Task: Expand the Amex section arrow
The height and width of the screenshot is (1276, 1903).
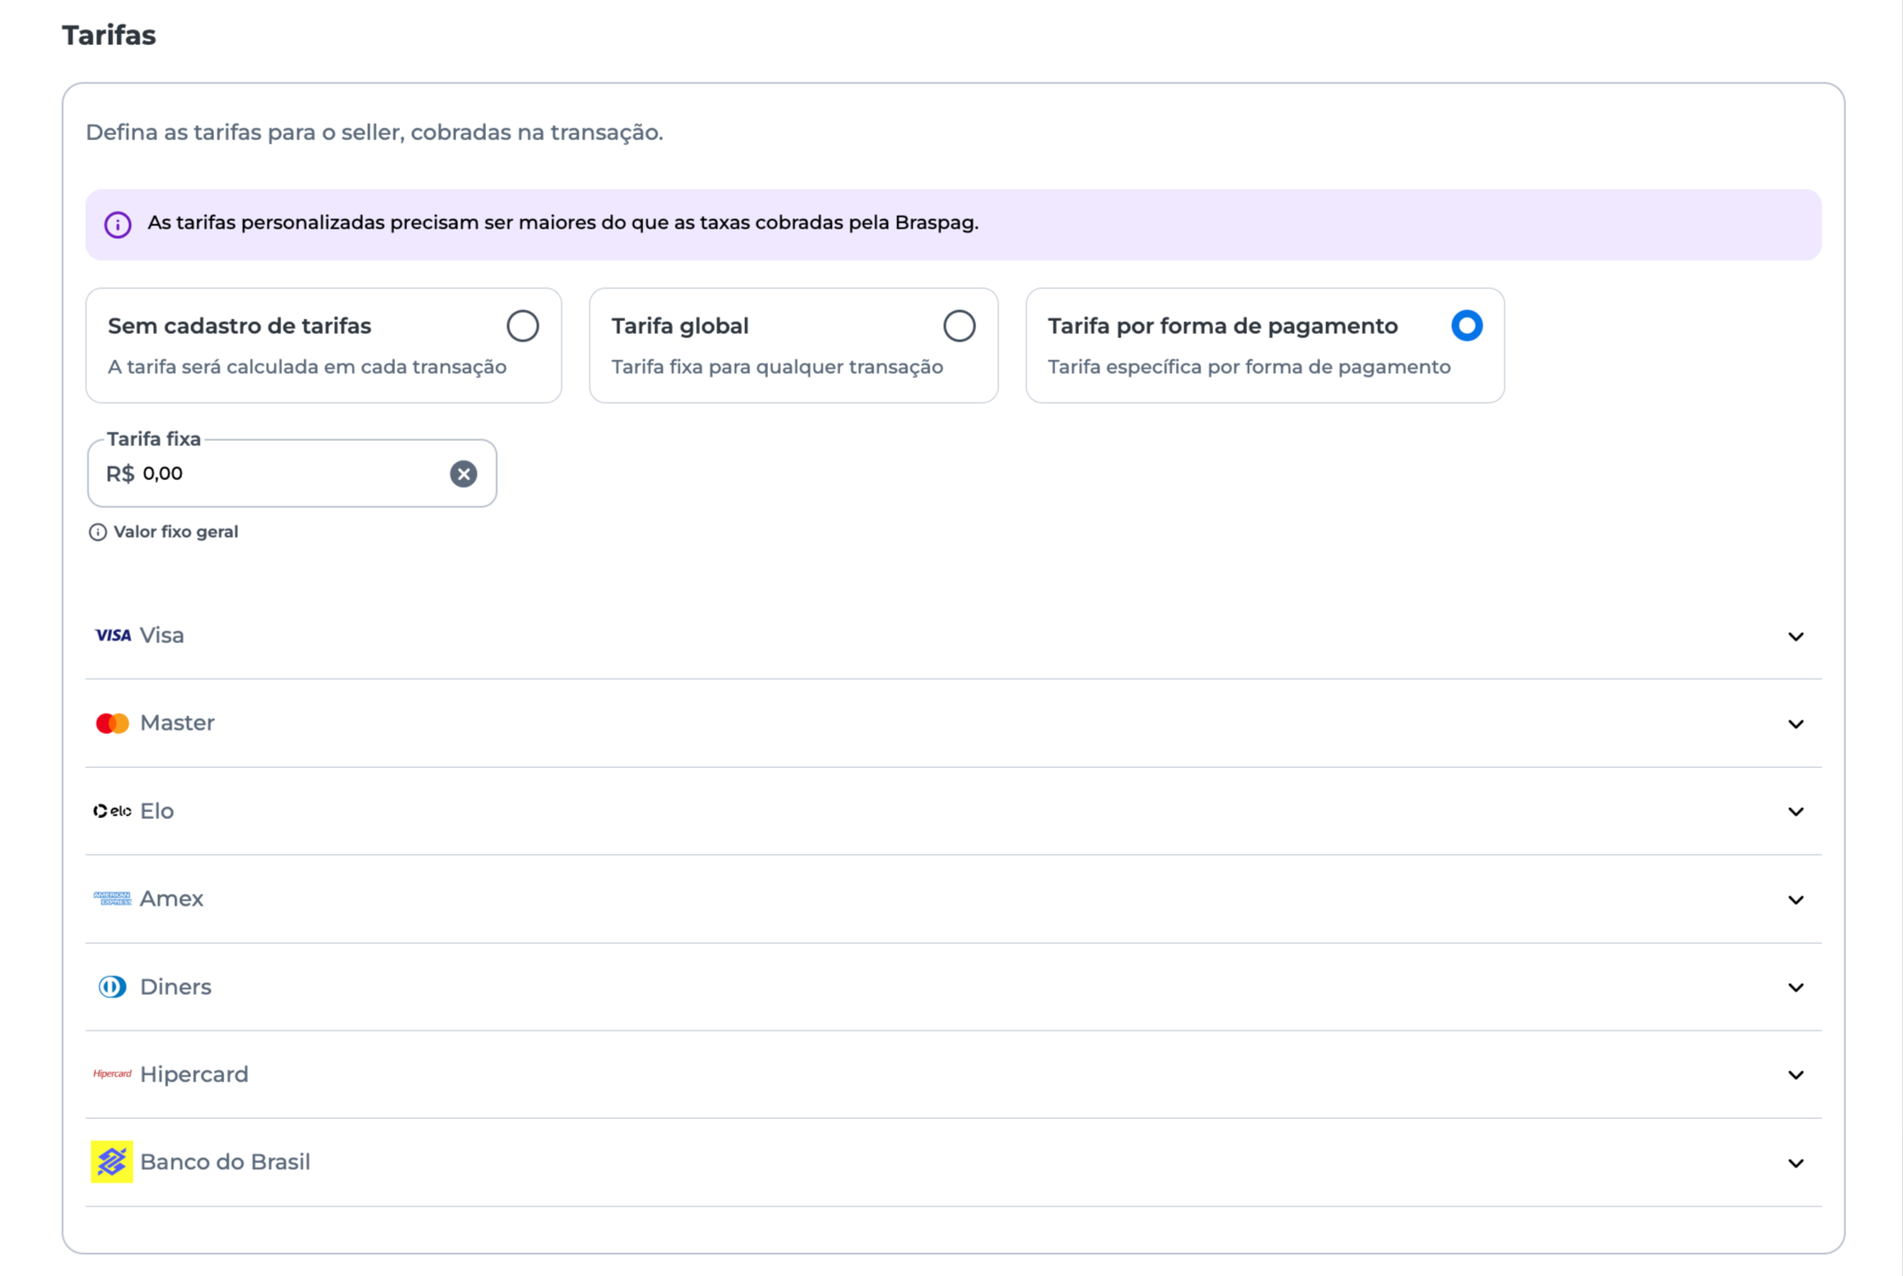Action: click(x=1795, y=900)
